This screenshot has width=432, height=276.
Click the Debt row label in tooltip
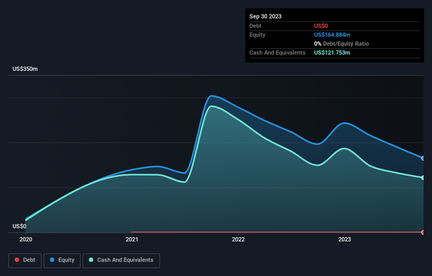(x=255, y=26)
